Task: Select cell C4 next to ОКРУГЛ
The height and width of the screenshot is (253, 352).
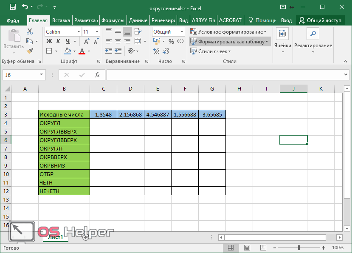Action: 103,123
